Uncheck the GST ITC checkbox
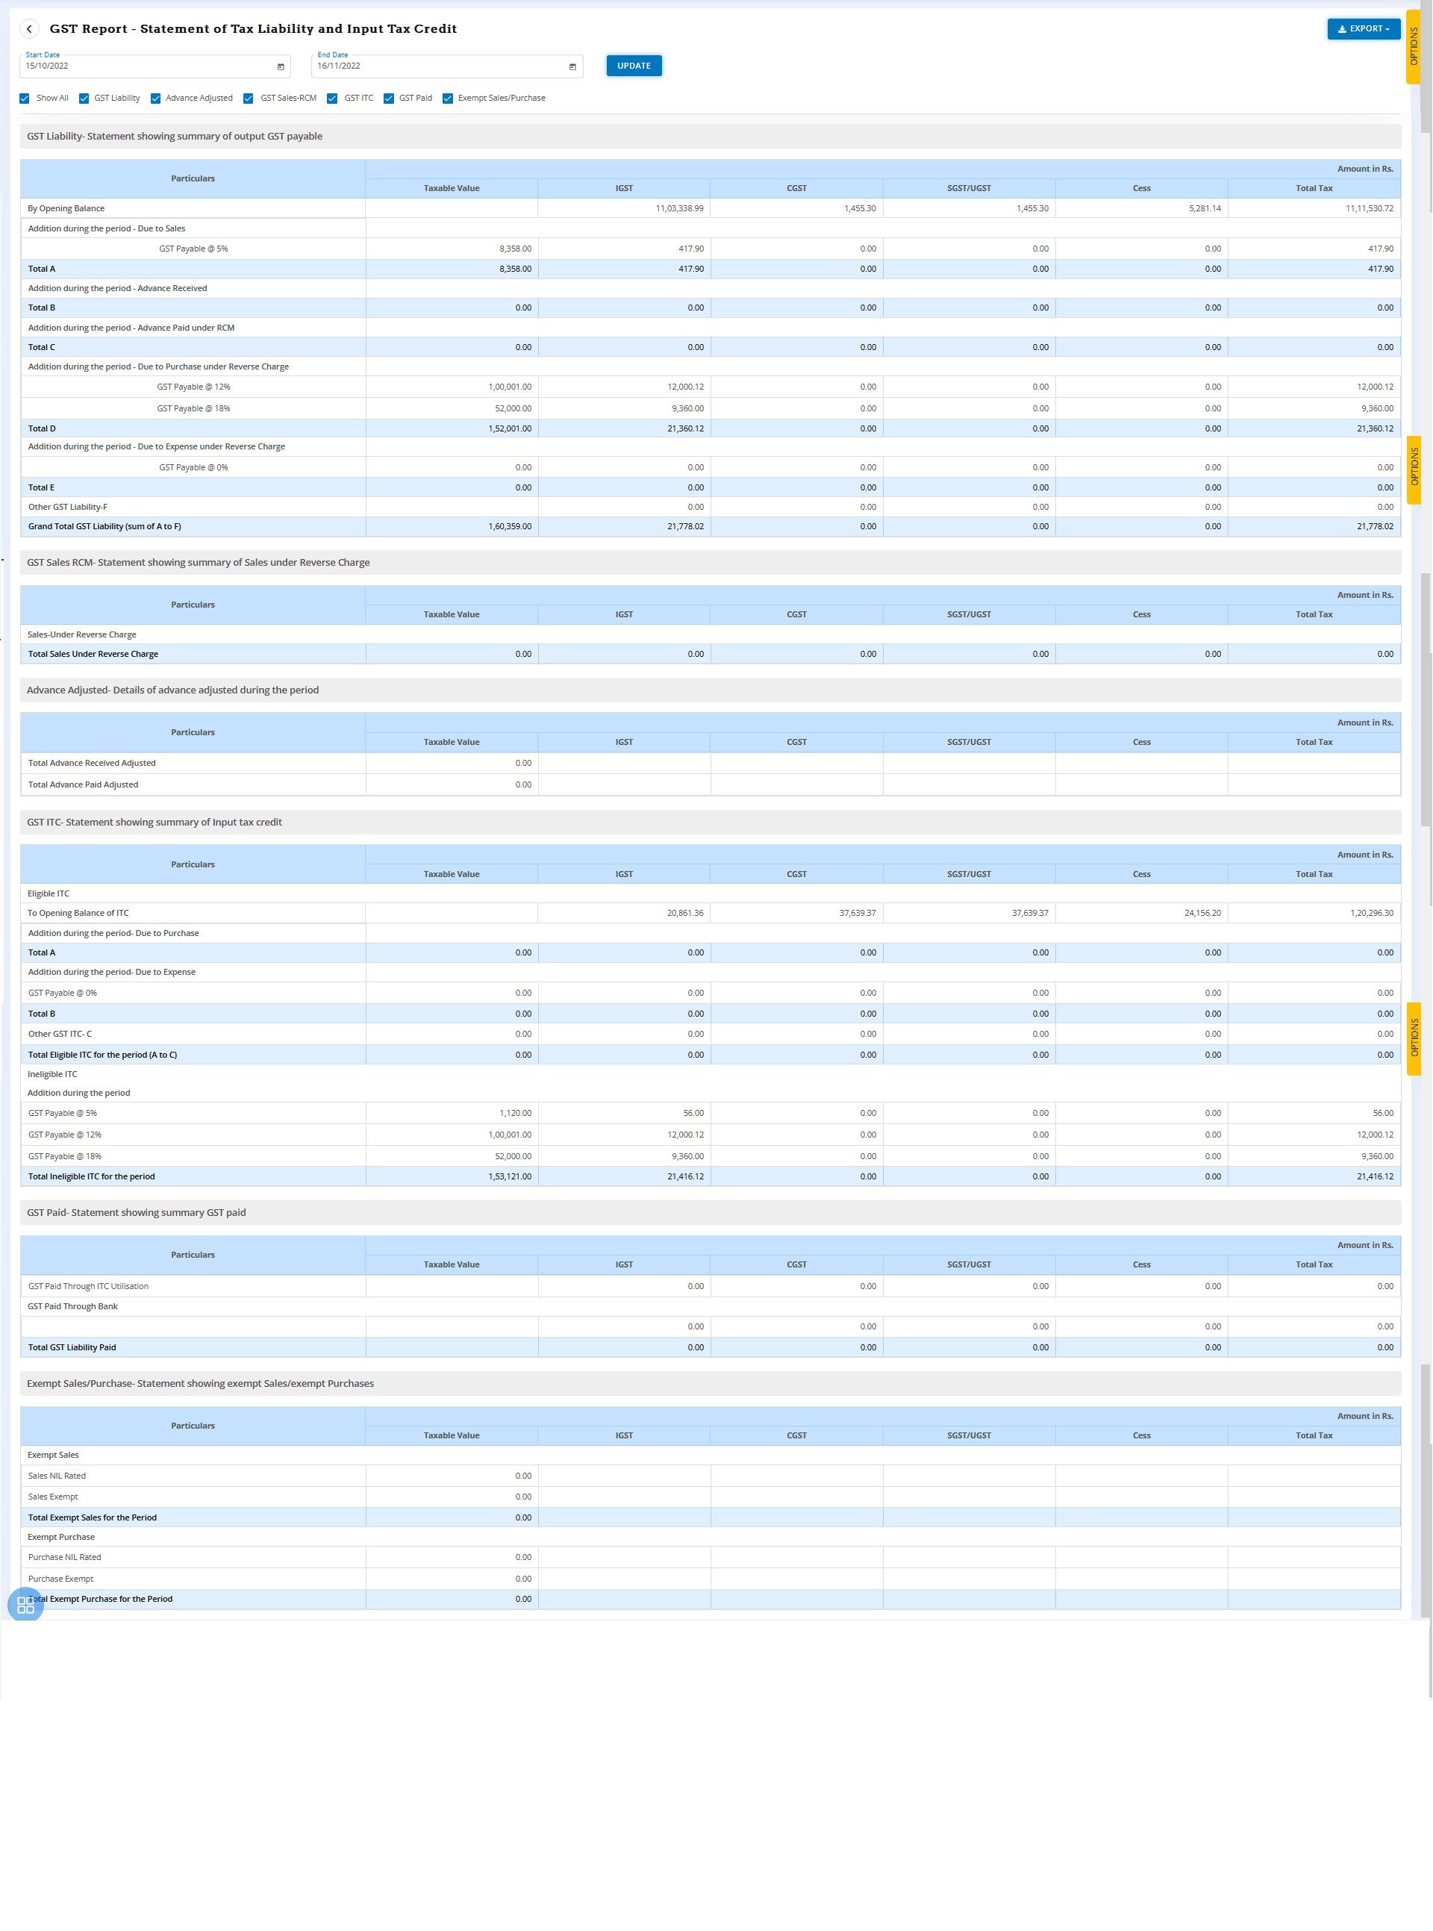The image size is (1433, 1931). point(332,98)
